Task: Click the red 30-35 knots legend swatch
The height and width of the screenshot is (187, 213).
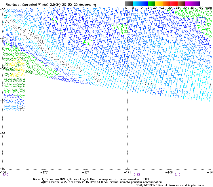Action: tap(174, 3)
